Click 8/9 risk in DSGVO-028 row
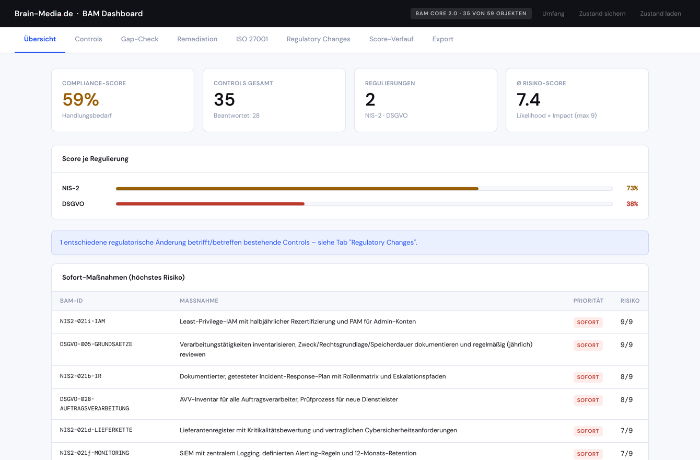The width and height of the screenshot is (700, 460). click(626, 400)
